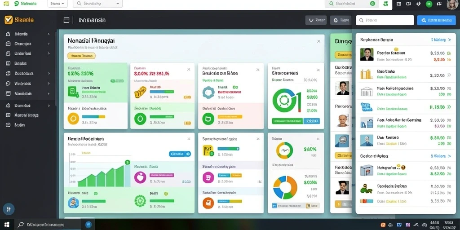
Task: Close the bar chart card with its X
Action: coord(189,139)
